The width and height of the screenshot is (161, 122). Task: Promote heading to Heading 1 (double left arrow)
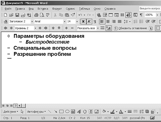pos(5,28)
